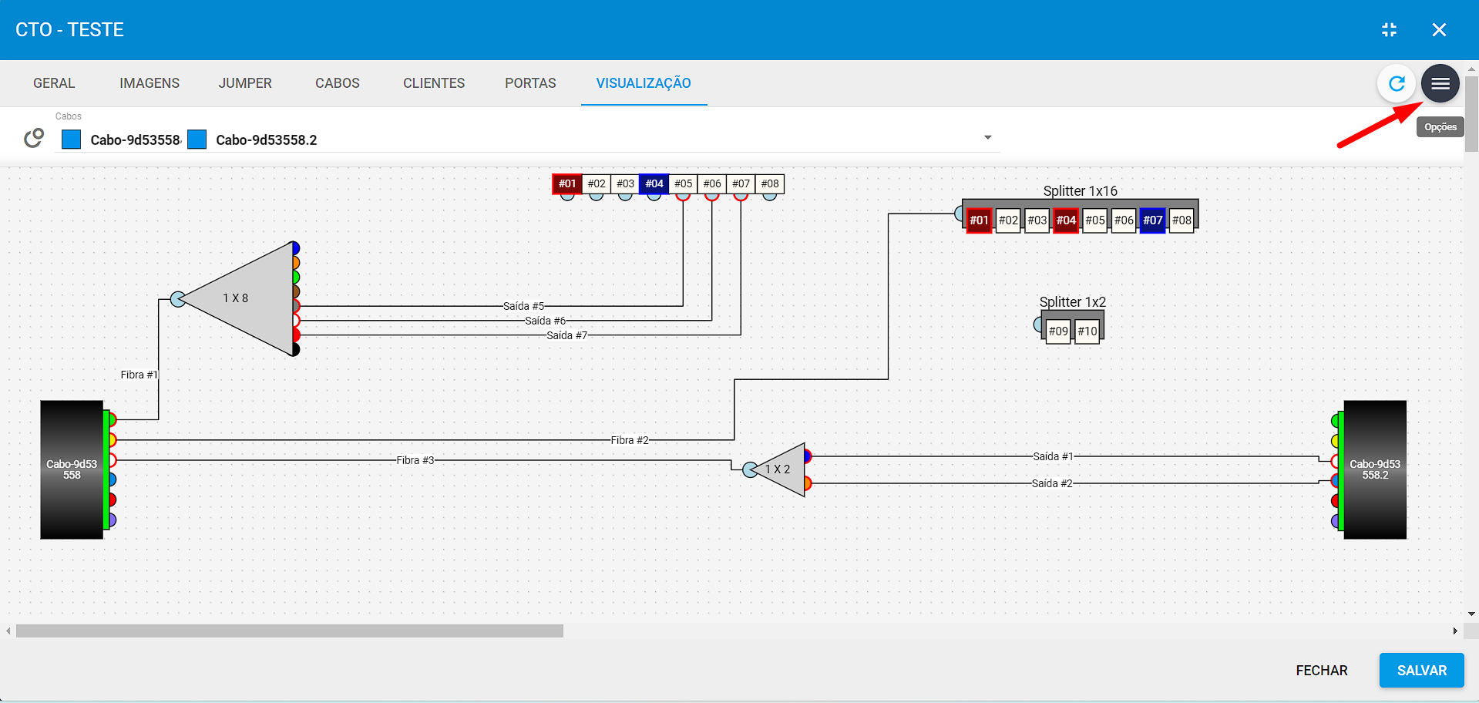Image resolution: width=1479 pixels, height=703 pixels.
Task: Click the blue swatch of Cabo-9d53558
Action: pyautogui.click(x=72, y=140)
